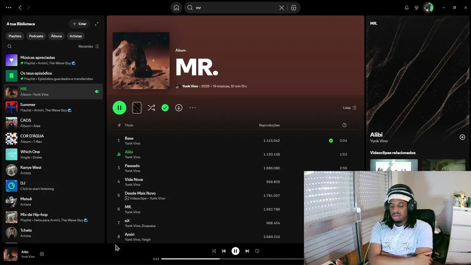Toggle the saved checkmark on track Base
Image resolution: width=471 pixels, height=265 pixels.
point(331,141)
